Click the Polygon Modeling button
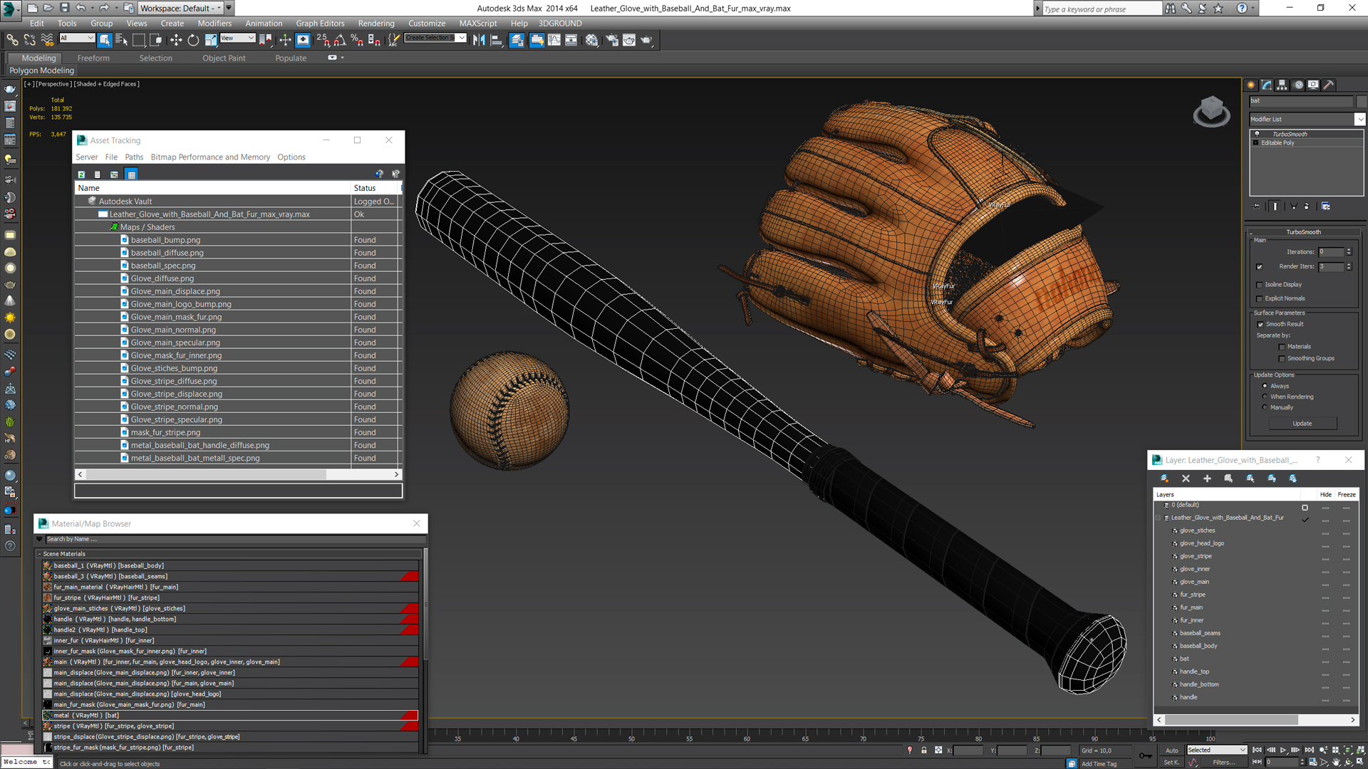This screenshot has width=1368, height=769. pos(41,70)
